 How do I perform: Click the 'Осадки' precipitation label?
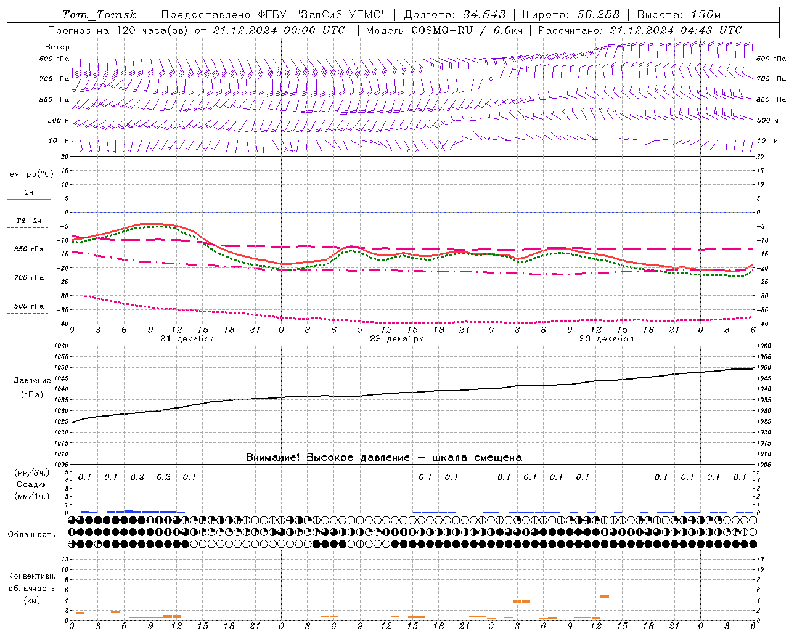click(x=31, y=484)
